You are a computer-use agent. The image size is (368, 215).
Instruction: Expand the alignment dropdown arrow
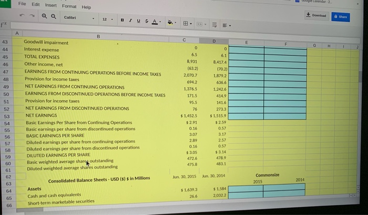[230, 26]
